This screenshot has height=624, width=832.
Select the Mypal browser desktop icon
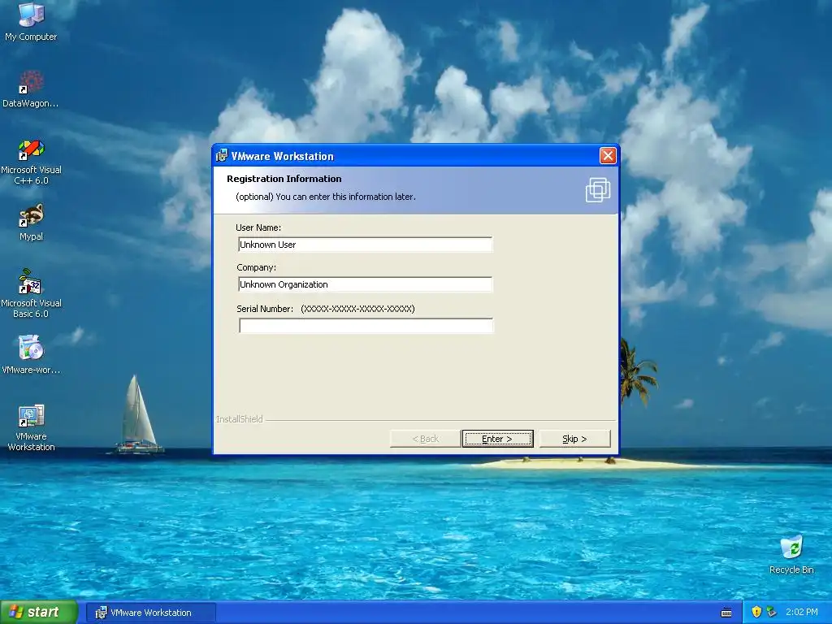pyautogui.click(x=31, y=222)
